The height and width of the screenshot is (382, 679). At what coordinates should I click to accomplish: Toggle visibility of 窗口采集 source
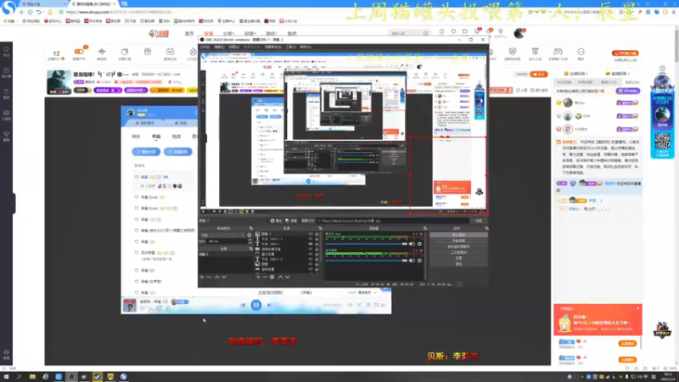point(310,254)
